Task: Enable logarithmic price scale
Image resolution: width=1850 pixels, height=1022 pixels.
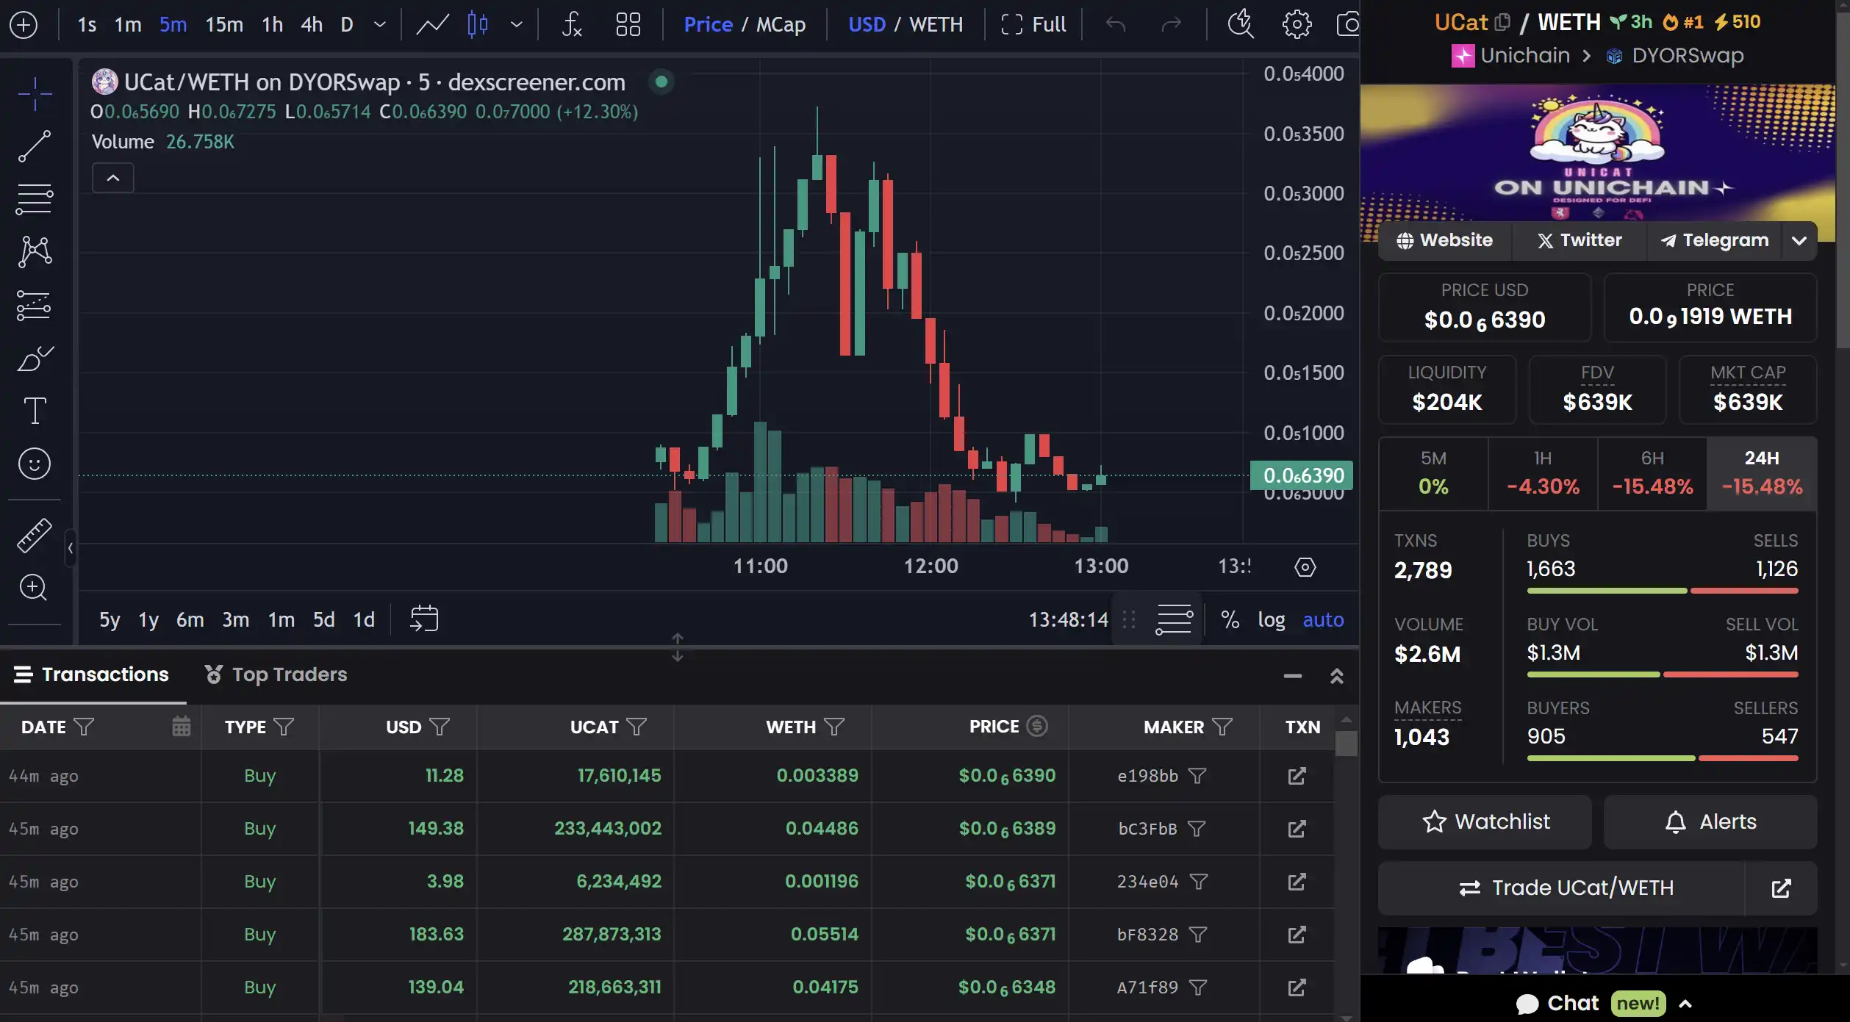Action: (1272, 619)
